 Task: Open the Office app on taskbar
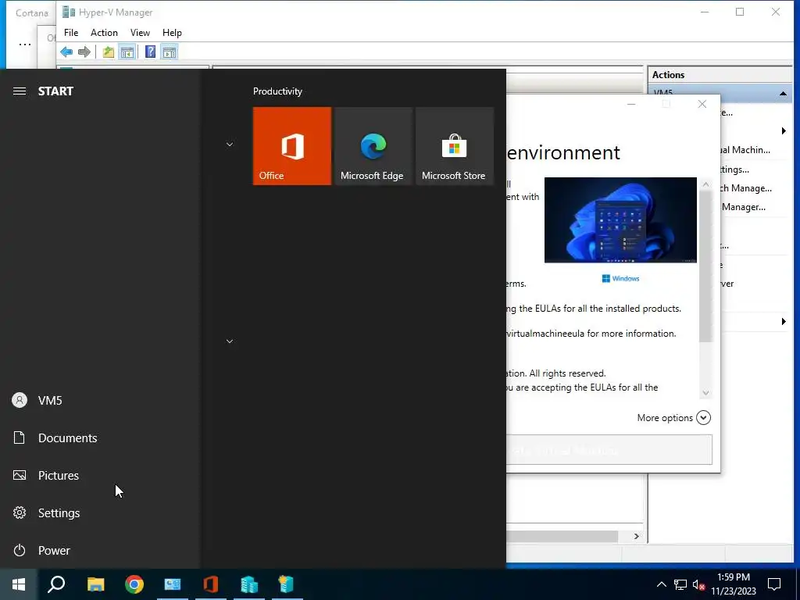click(x=211, y=584)
